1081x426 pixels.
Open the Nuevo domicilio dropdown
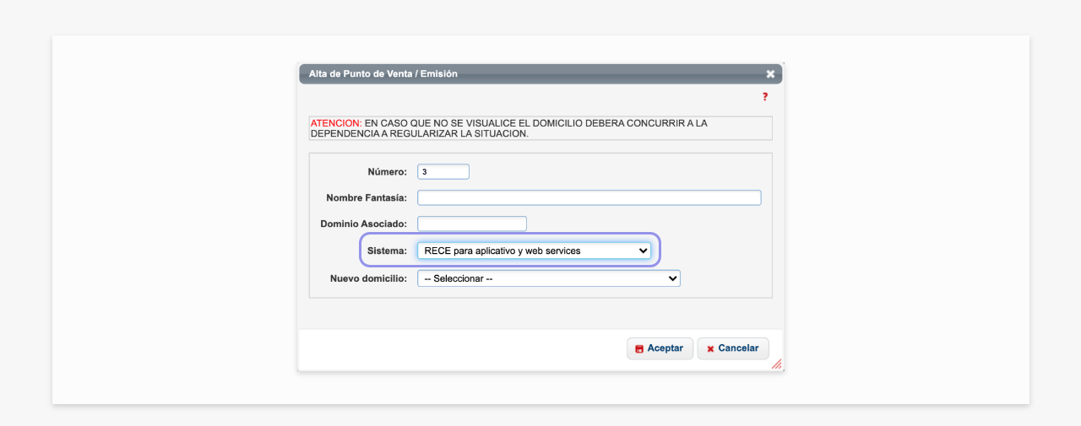pyautogui.click(x=549, y=278)
